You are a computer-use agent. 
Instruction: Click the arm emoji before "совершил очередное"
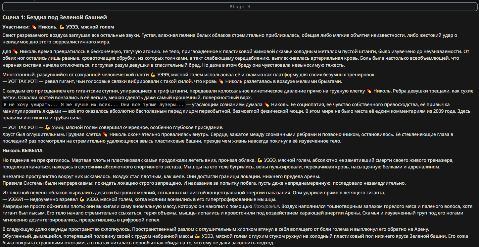[x=48, y=127]
